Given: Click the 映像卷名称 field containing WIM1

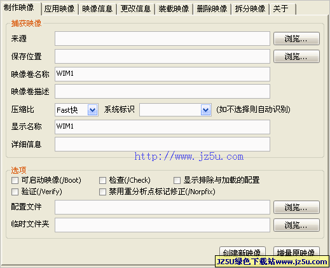Looking at the screenshot, I should (x=162, y=74).
